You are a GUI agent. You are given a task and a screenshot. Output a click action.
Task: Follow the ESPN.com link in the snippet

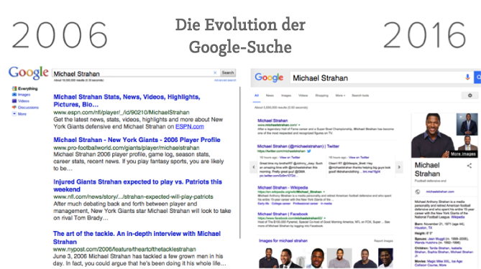point(190,126)
